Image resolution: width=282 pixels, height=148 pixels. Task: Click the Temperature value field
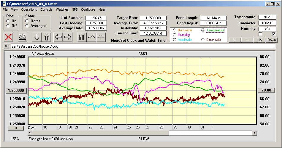(x=267, y=17)
